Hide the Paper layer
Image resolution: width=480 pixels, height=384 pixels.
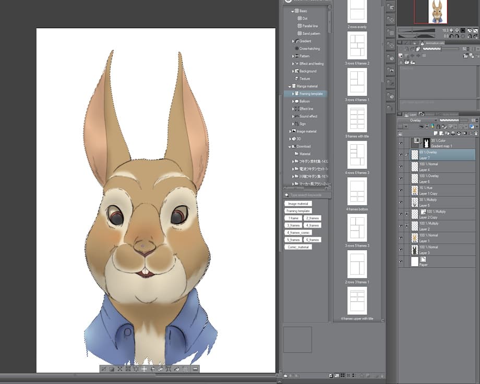[x=401, y=262]
